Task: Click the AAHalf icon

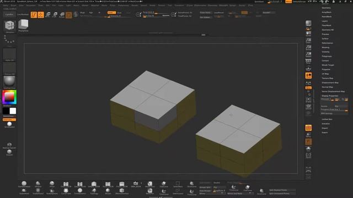Action: pos(308,54)
